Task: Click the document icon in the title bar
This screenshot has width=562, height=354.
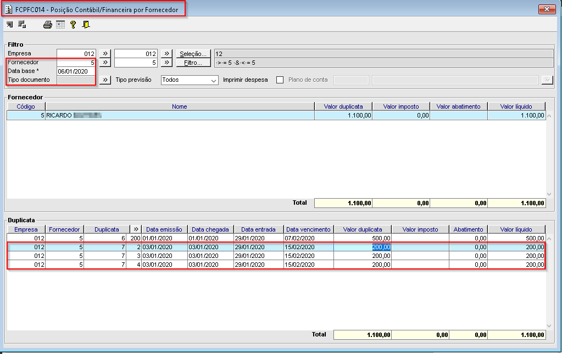Action: (8, 10)
